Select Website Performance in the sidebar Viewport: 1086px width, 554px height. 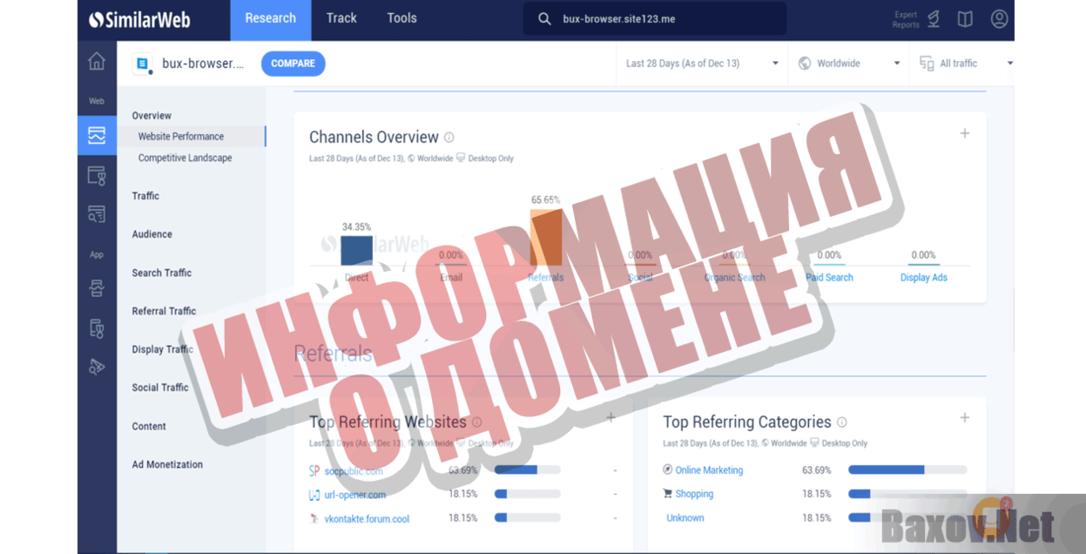click(x=181, y=137)
